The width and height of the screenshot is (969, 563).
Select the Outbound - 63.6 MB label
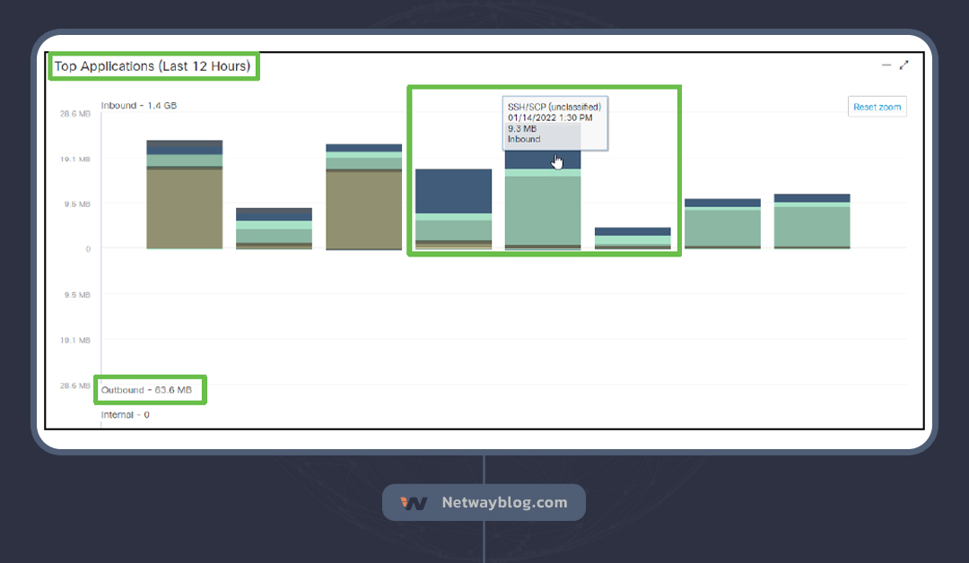146,390
